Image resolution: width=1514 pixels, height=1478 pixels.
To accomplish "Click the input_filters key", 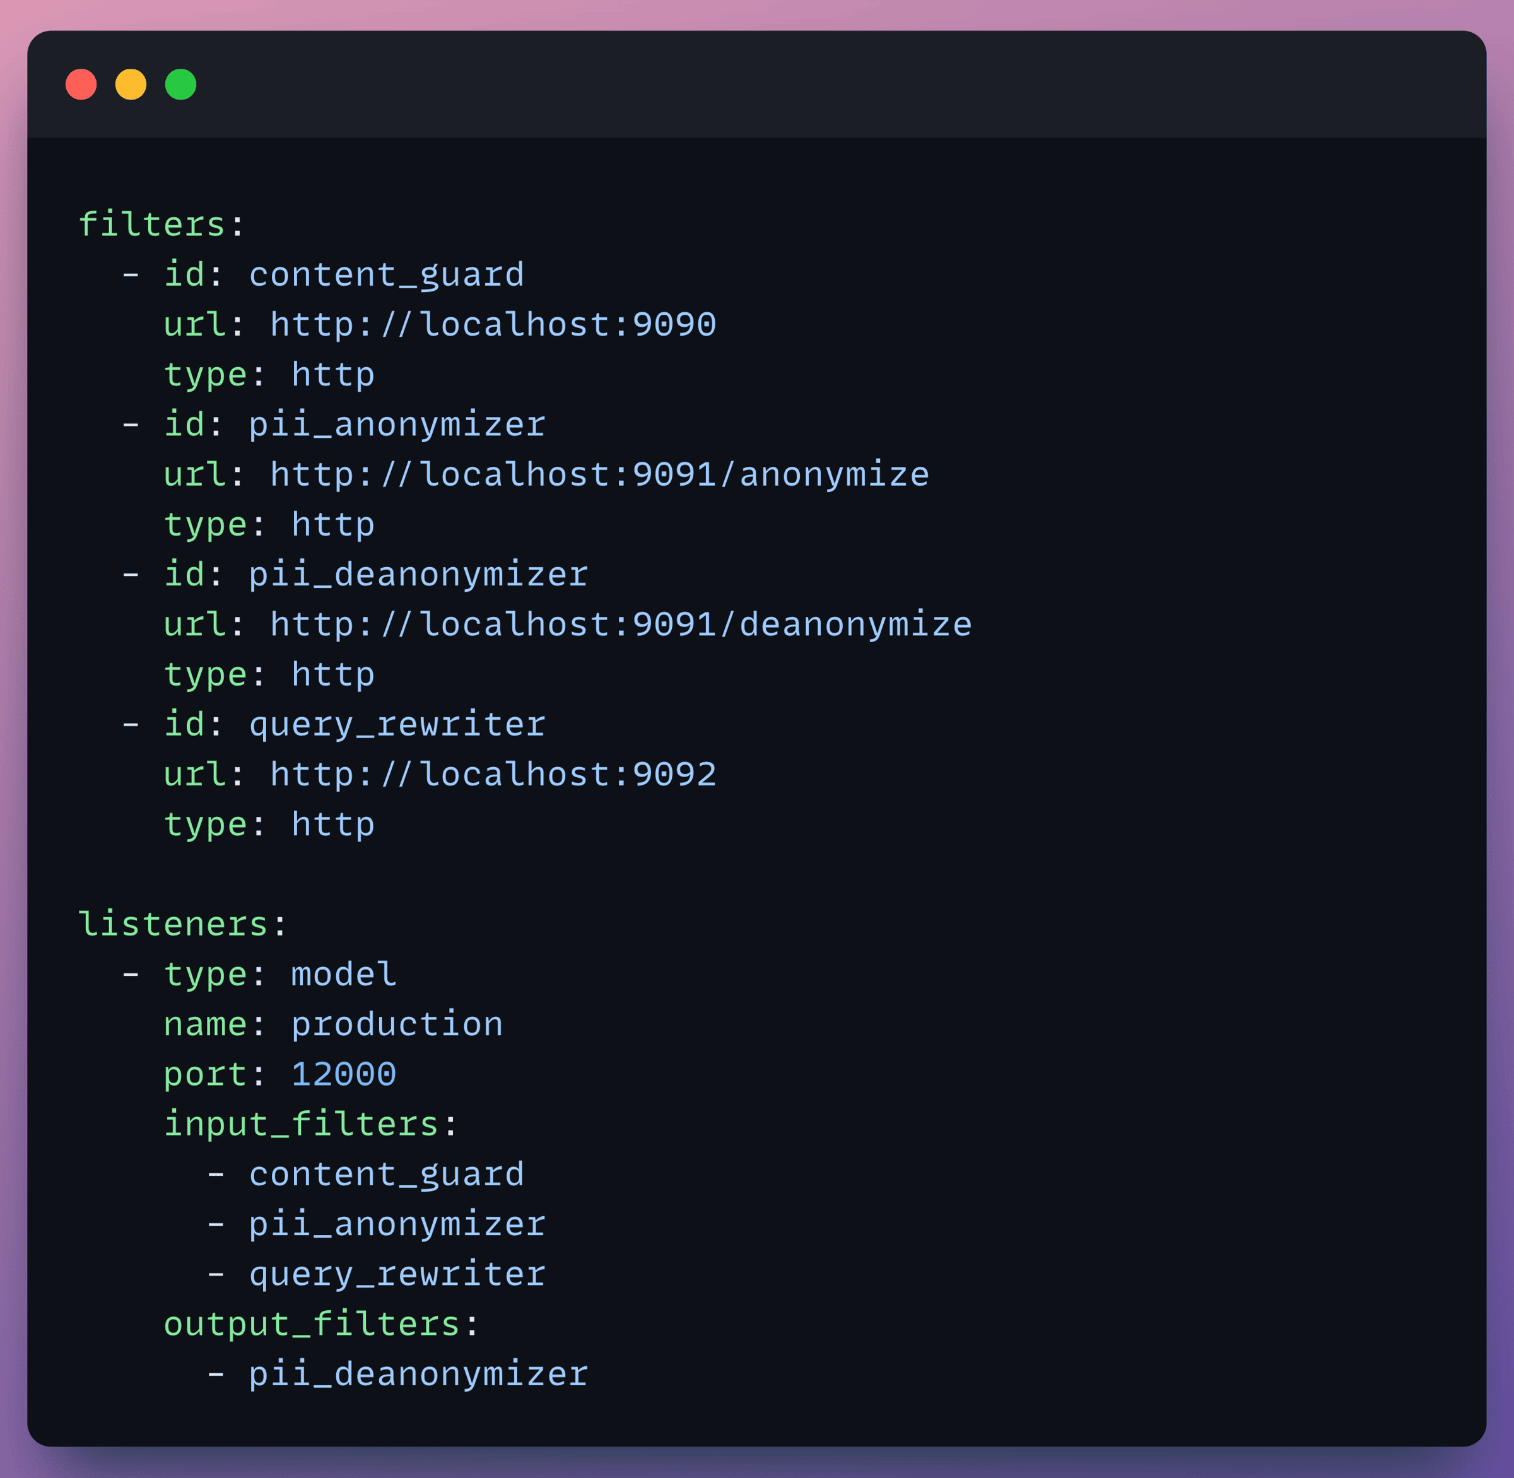I will (302, 1124).
